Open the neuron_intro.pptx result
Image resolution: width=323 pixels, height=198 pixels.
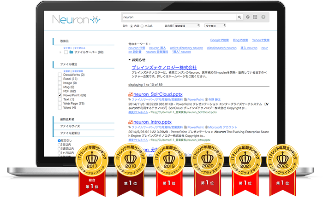[152, 122]
